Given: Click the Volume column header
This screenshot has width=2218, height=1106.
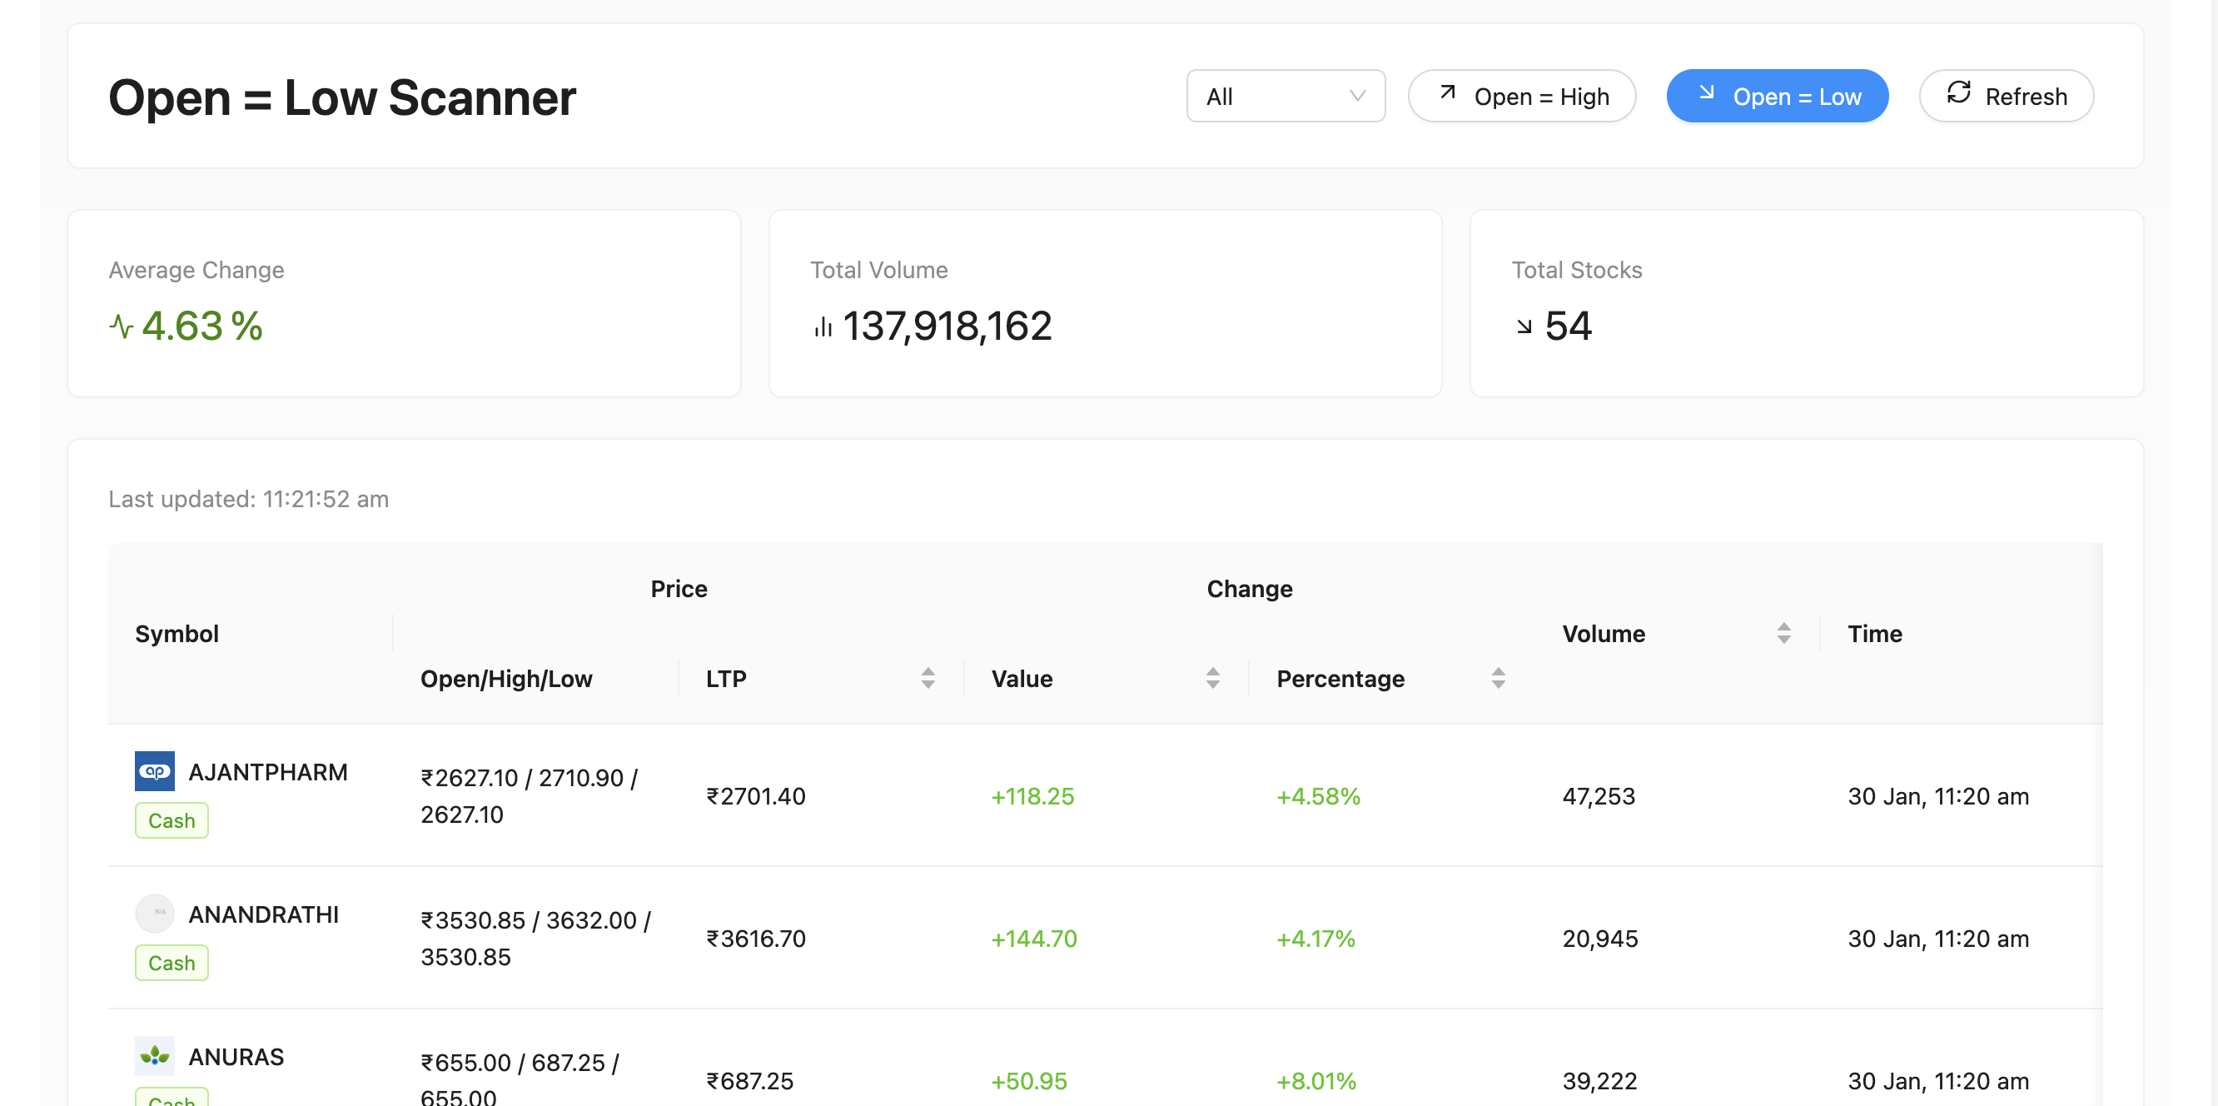Looking at the screenshot, I should click(x=1604, y=634).
